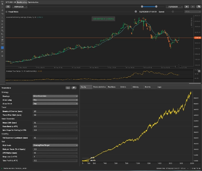
Task: Click the Visual Mode progress slider handle
Action: tap(136, 11)
